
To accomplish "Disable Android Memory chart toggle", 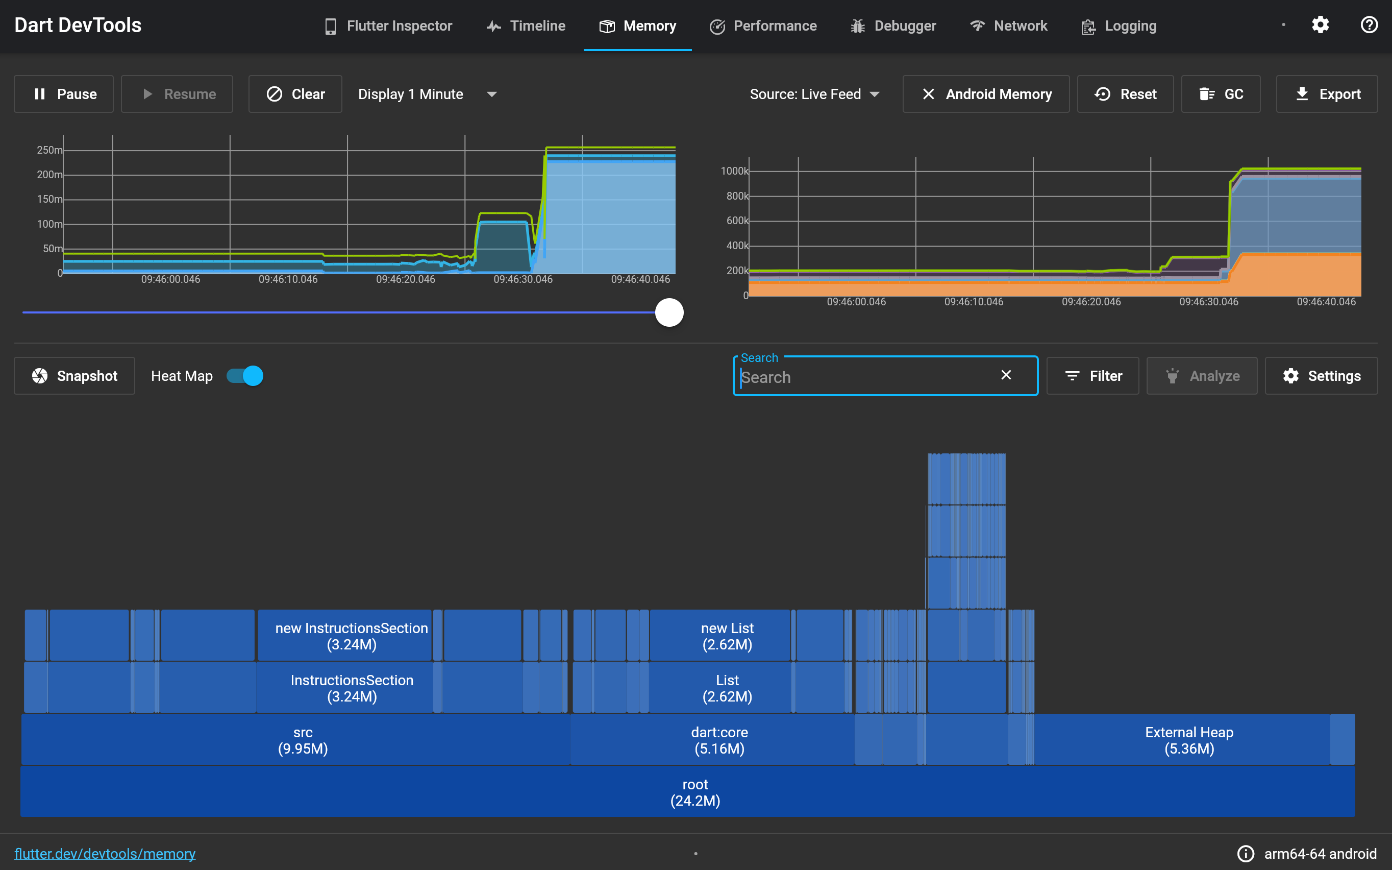I will 986,94.
